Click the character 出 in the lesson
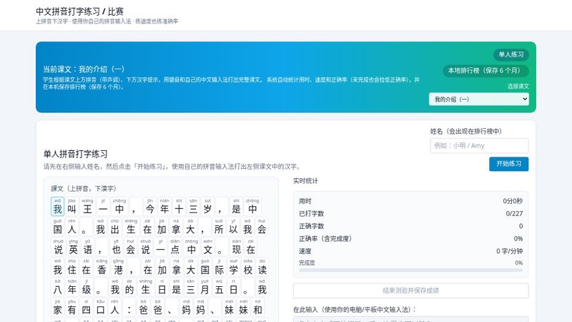Image resolution: width=572 pixels, height=322 pixels. (x=115, y=227)
